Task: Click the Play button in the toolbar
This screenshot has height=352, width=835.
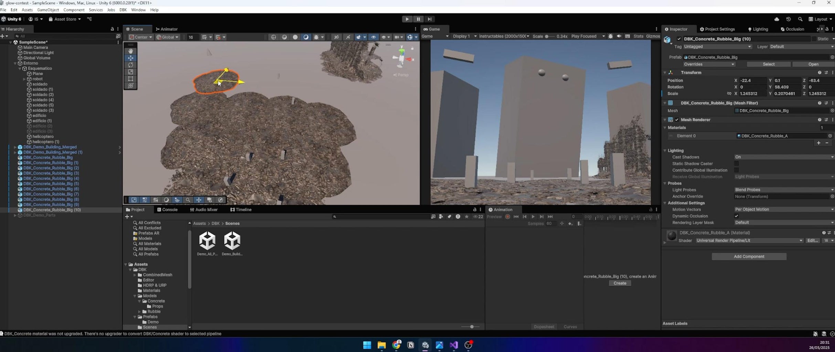Action: pyautogui.click(x=407, y=19)
